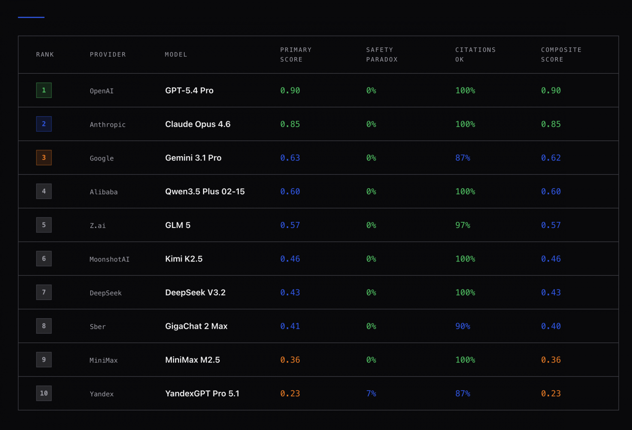Click the Provider column header
632x430 pixels.
pos(108,55)
